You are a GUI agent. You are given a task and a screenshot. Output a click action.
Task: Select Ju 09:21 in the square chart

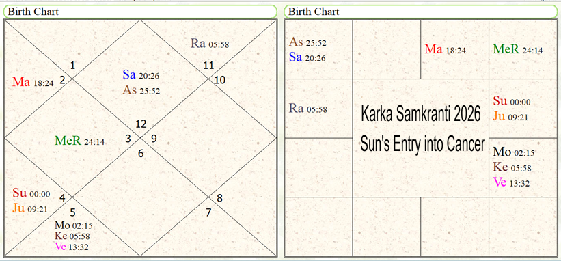coord(510,116)
